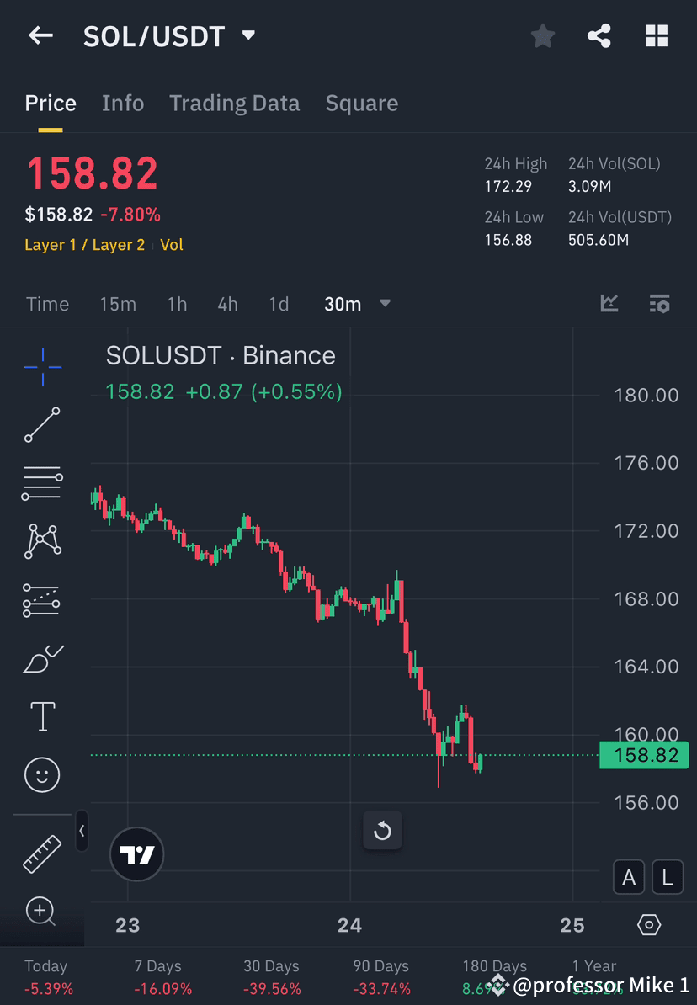Select the crosshair cursor tool

click(42, 366)
